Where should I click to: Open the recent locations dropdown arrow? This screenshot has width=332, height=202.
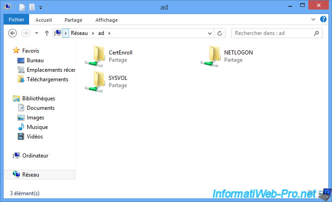36,33
